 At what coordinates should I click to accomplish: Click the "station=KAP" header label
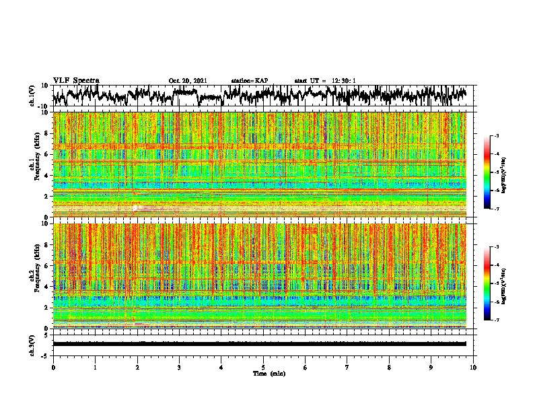coord(250,81)
